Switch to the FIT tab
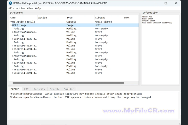The width and height of the screenshot is (188, 125). pos(26,89)
